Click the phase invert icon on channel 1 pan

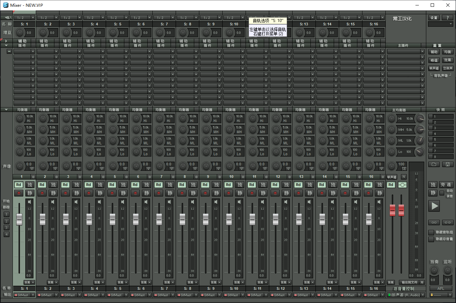32,168
